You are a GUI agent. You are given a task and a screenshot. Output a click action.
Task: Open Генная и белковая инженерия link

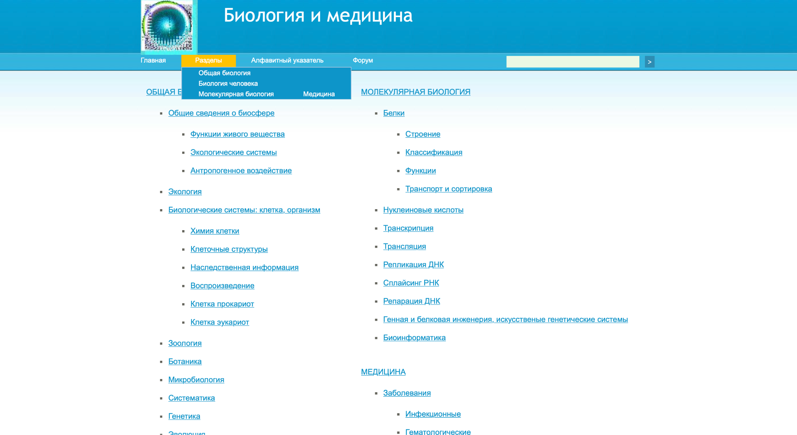(506, 320)
